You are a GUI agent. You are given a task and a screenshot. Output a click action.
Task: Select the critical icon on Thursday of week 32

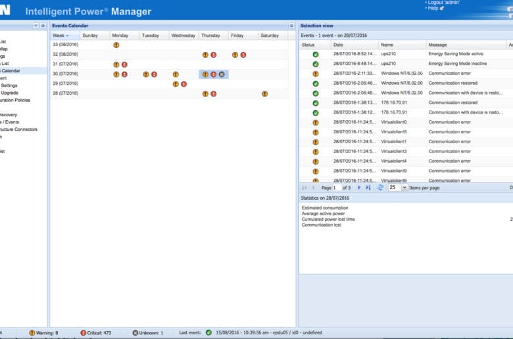(214, 55)
